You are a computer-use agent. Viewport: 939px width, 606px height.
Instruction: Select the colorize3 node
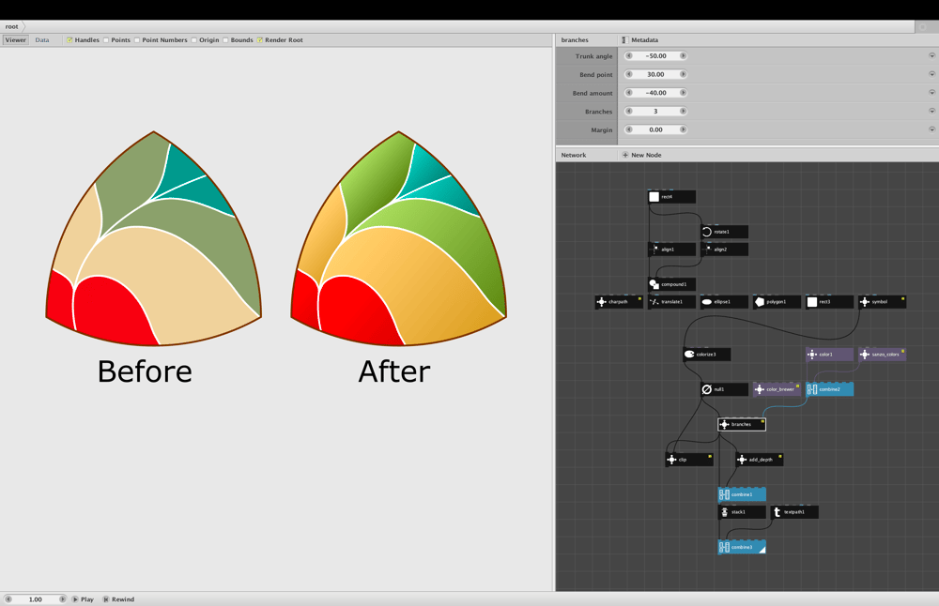tap(707, 355)
